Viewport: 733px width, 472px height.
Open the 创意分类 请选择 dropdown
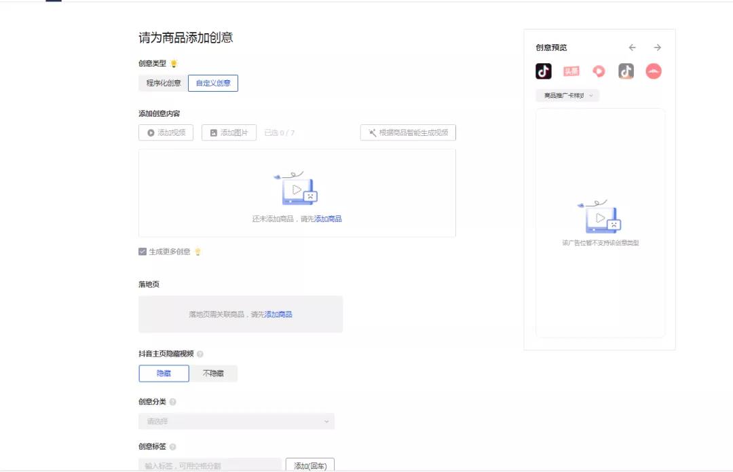236,422
